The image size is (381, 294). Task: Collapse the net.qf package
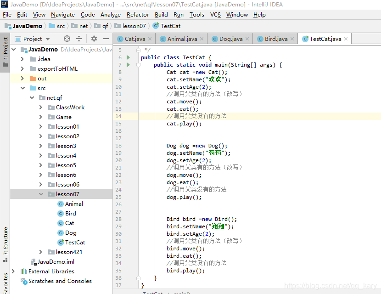tap(32, 98)
